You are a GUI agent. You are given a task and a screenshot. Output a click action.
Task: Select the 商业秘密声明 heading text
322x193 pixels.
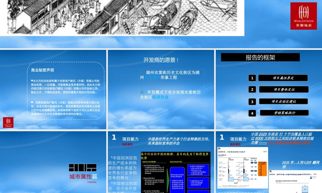click(x=43, y=70)
